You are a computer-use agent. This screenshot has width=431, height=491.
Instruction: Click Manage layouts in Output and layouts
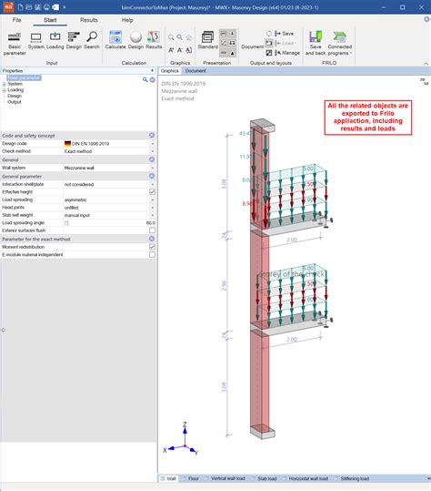[287, 53]
